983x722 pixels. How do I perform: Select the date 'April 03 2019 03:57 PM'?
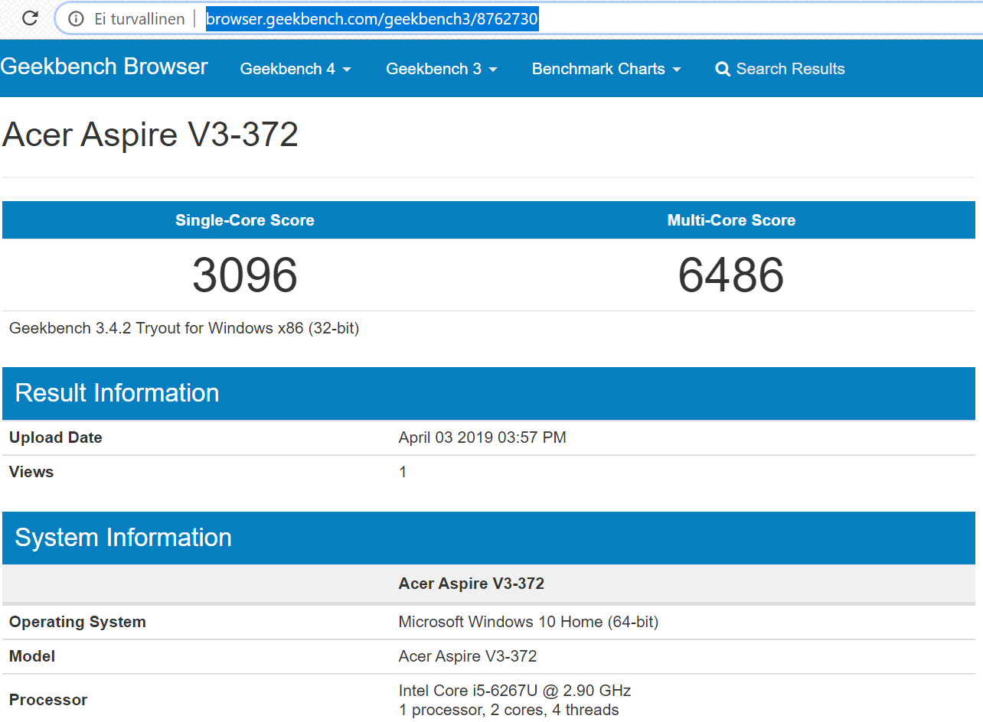[482, 437]
